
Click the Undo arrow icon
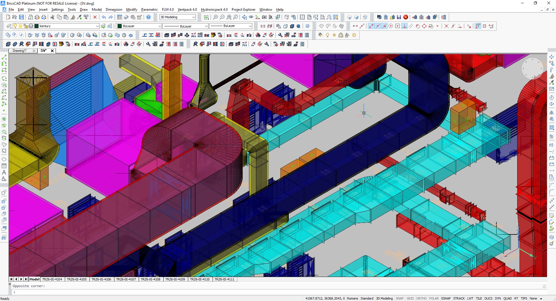(104, 17)
